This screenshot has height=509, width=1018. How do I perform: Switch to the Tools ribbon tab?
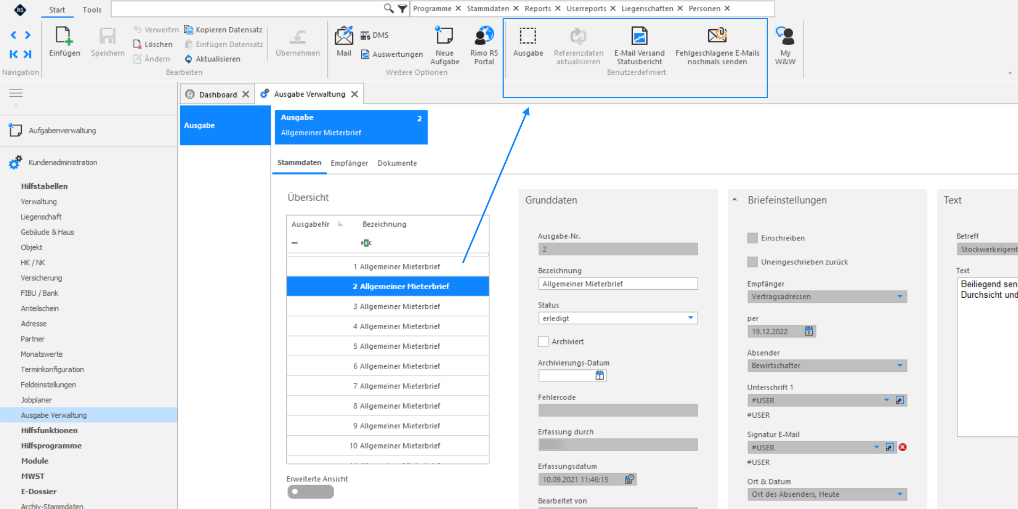(92, 10)
